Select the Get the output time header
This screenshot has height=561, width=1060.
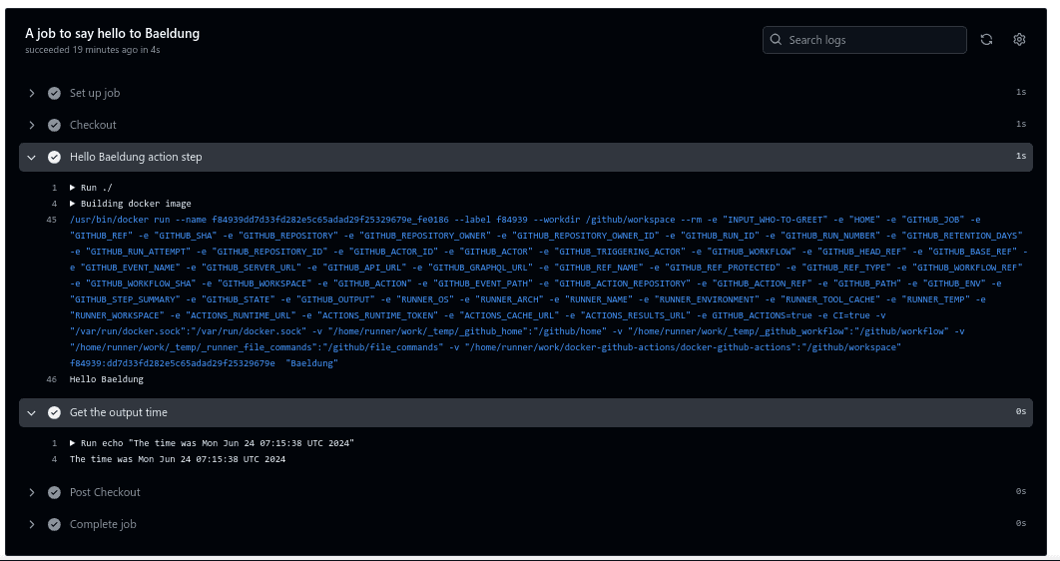[526, 412]
